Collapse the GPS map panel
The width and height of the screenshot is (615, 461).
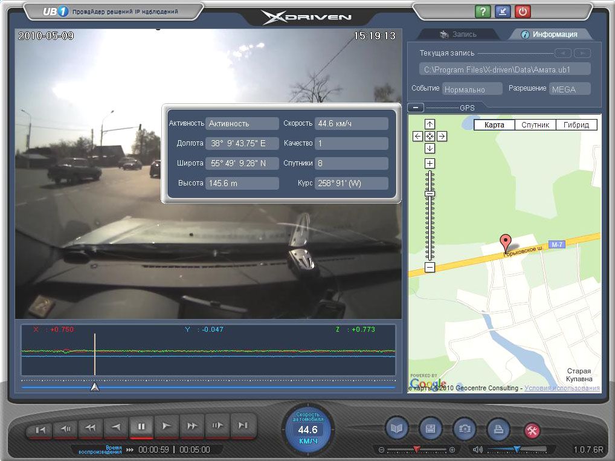pyautogui.click(x=416, y=108)
